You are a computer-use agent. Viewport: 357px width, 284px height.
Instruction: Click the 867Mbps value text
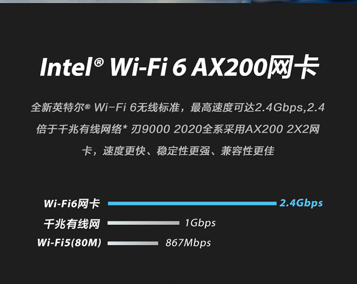[x=188, y=243]
